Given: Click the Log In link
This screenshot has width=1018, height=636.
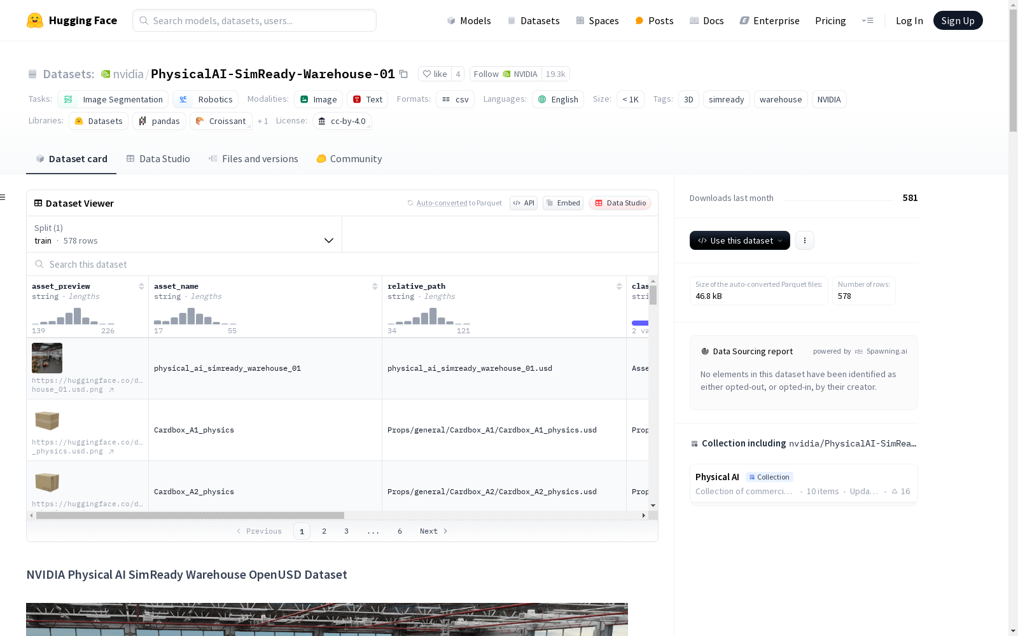Looking at the screenshot, I should point(909,20).
